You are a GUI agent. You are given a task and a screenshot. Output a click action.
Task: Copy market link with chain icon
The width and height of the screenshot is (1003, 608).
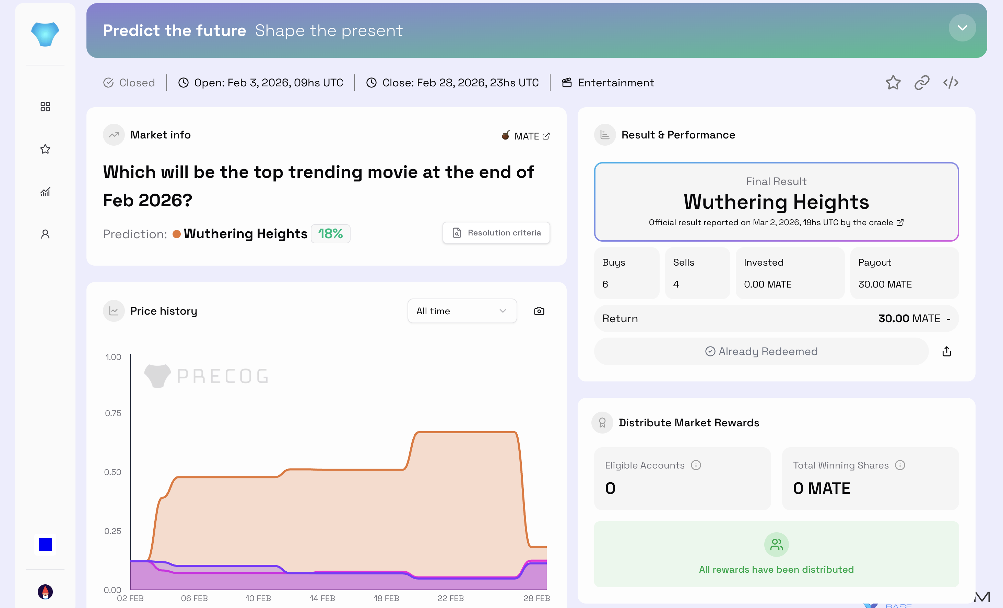point(922,83)
